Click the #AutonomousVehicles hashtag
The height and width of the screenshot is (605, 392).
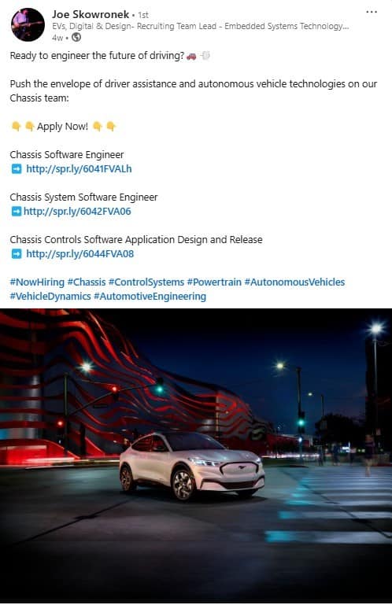294,282
